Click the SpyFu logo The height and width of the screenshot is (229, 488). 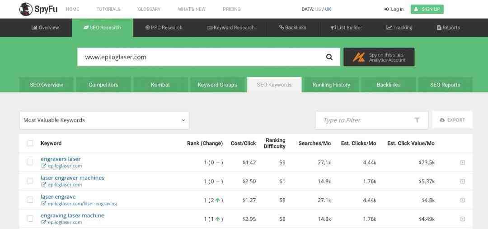[38, 10]
